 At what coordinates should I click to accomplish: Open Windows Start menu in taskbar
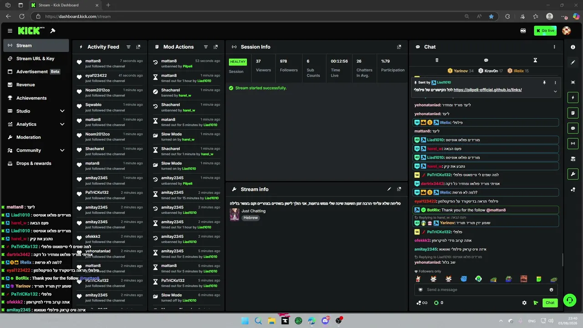click(x=245, y=321)
